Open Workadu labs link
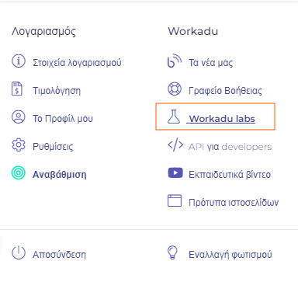The width and height of the screenshot is (298, 282). tap(221, 119)
